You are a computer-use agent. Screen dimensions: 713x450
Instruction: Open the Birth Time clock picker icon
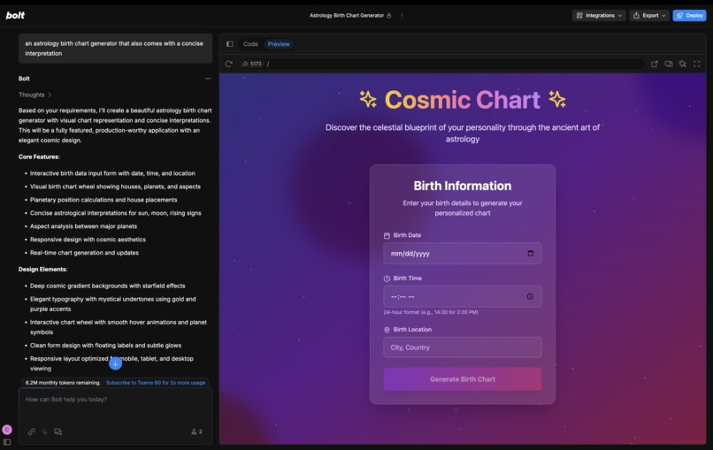pyautogui.click(x=530, y=296)
